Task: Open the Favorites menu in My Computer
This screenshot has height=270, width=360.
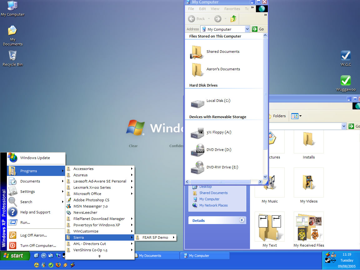Action: click(x=232, y=9)
